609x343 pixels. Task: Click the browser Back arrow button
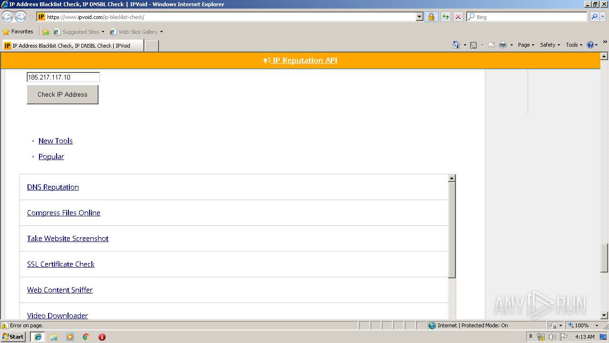click(7, 17)
